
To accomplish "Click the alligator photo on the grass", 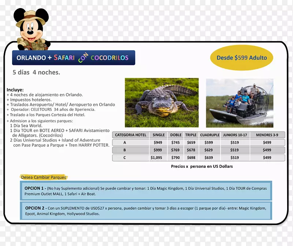I will click(x=162, y=103).
